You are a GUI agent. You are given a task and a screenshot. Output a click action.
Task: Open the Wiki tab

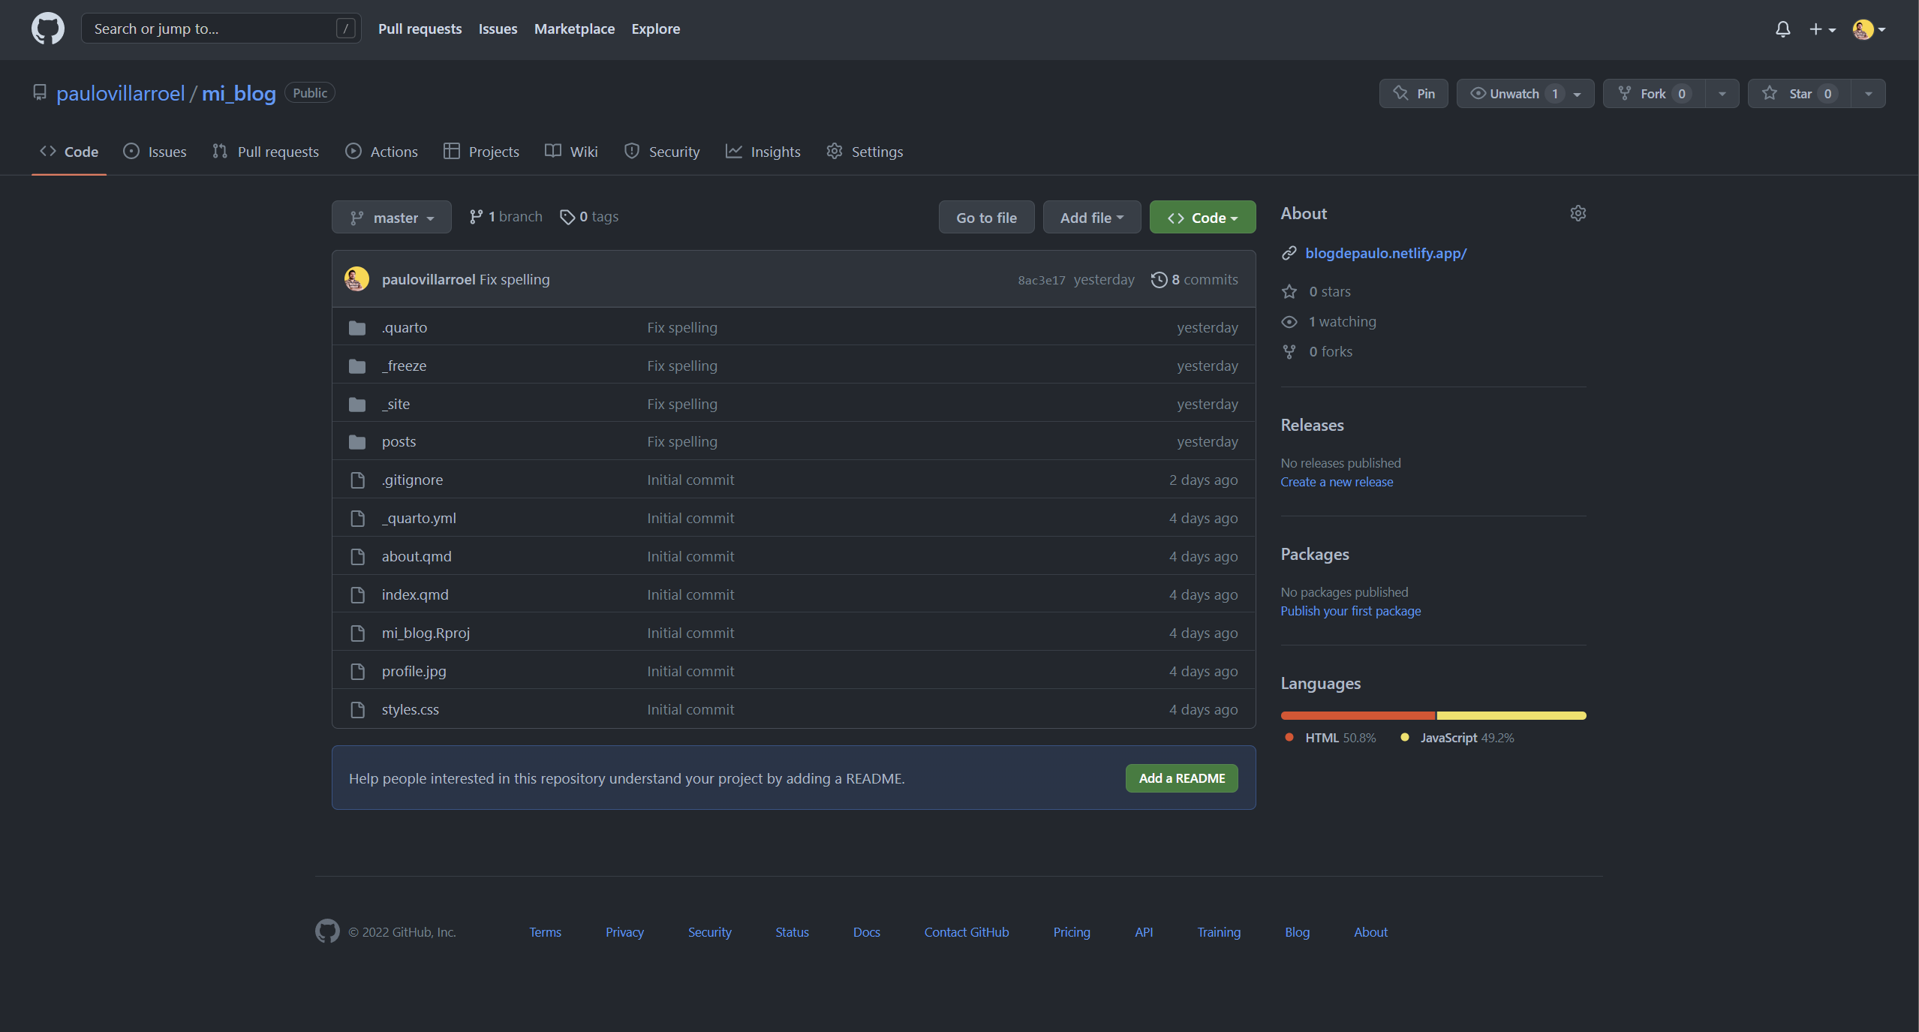tap(571, 152)
